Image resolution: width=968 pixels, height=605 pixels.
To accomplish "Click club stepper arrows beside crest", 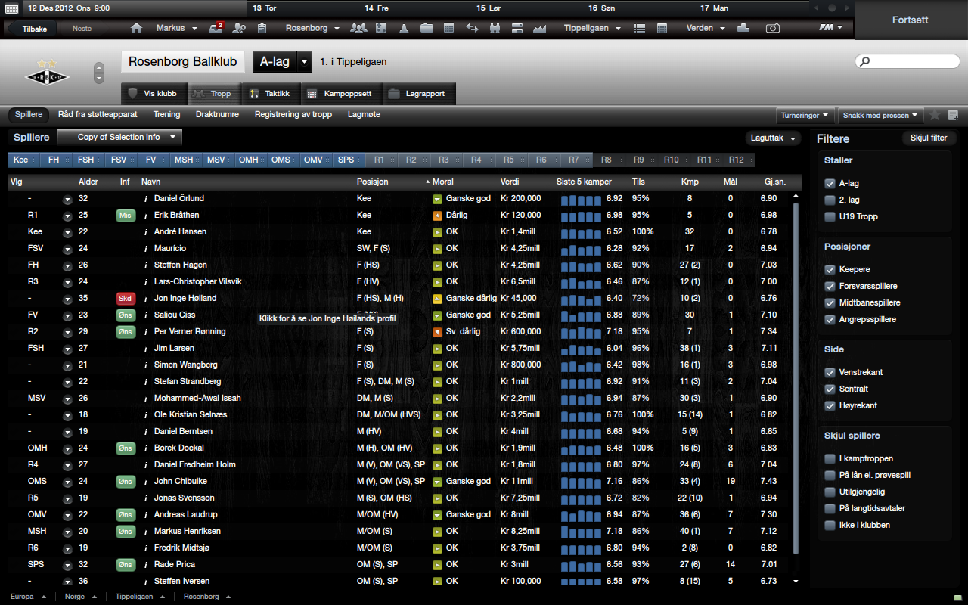I will click(x=99, y=73).
